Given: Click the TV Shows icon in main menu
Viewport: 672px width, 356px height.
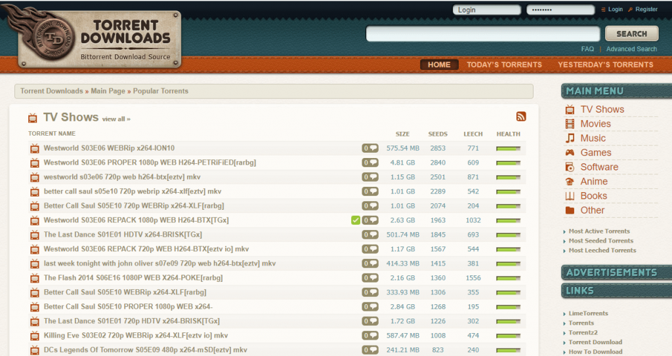Looking at the screenshot, I should (570, 109).
